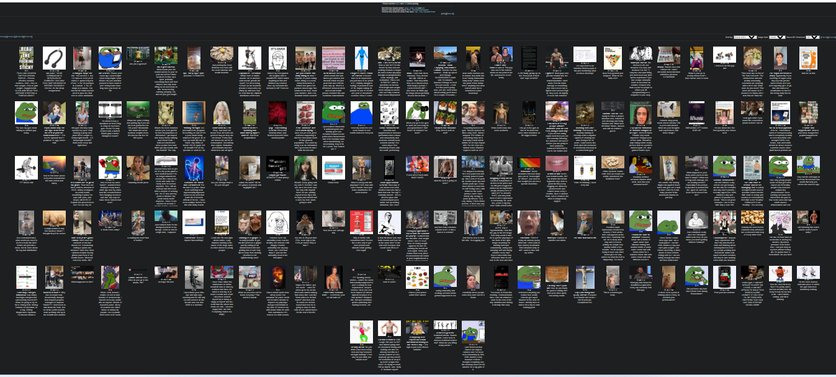Viewport: 836px width, 377px height.
Task: Open the black document page thumbnail
Action: (x=529, y=57)
